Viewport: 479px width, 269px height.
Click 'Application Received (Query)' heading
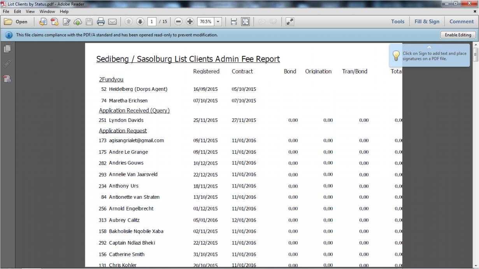(134, 111)
